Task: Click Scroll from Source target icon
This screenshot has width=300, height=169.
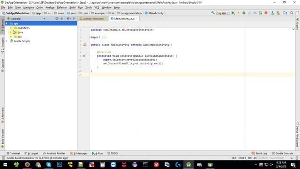Action: pyautogui.click(x=57, y=19)
